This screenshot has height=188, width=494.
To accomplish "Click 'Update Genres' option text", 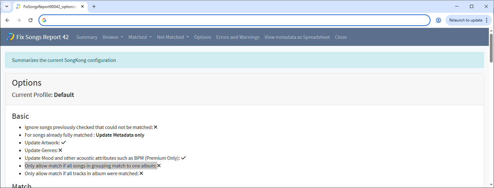I will [41, 150].
